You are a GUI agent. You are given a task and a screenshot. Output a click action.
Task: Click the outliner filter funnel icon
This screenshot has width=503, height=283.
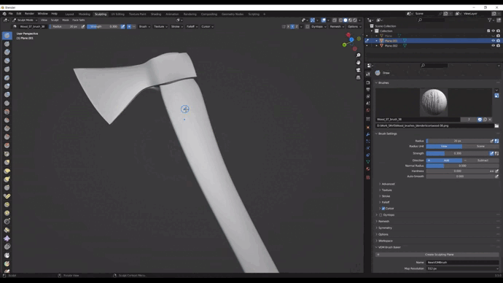[490, 20]
